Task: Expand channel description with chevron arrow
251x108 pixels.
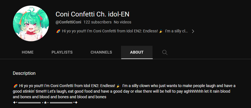Action: pos(193,31)
